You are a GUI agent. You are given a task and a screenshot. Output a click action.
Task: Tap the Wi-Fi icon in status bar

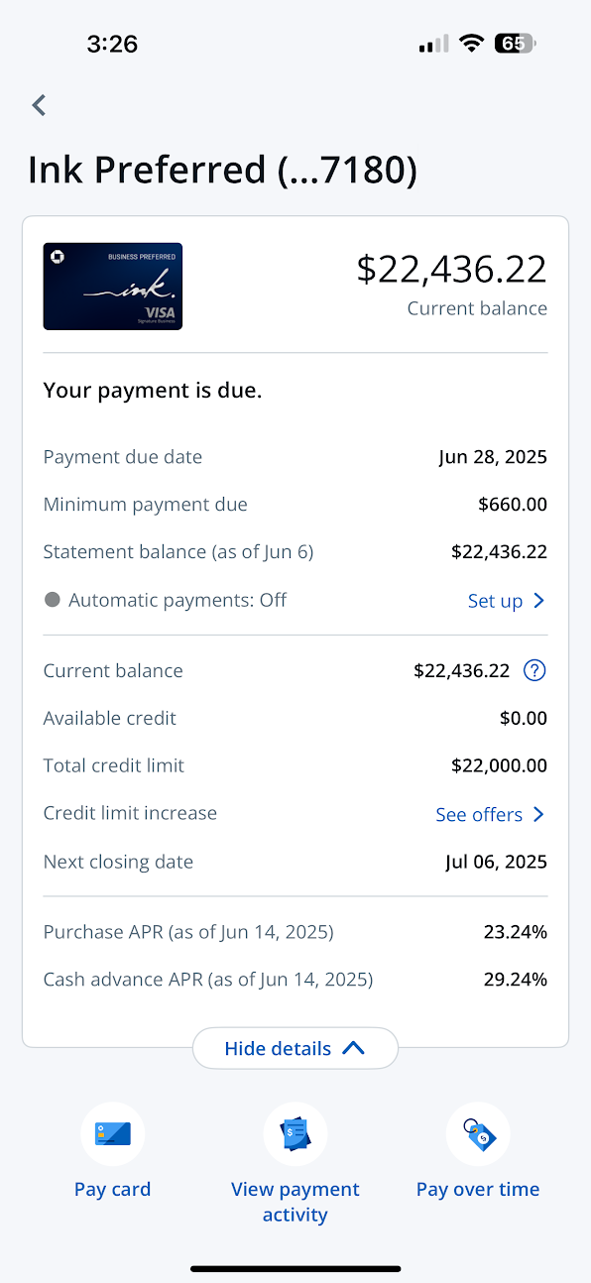tap(471, 43)
